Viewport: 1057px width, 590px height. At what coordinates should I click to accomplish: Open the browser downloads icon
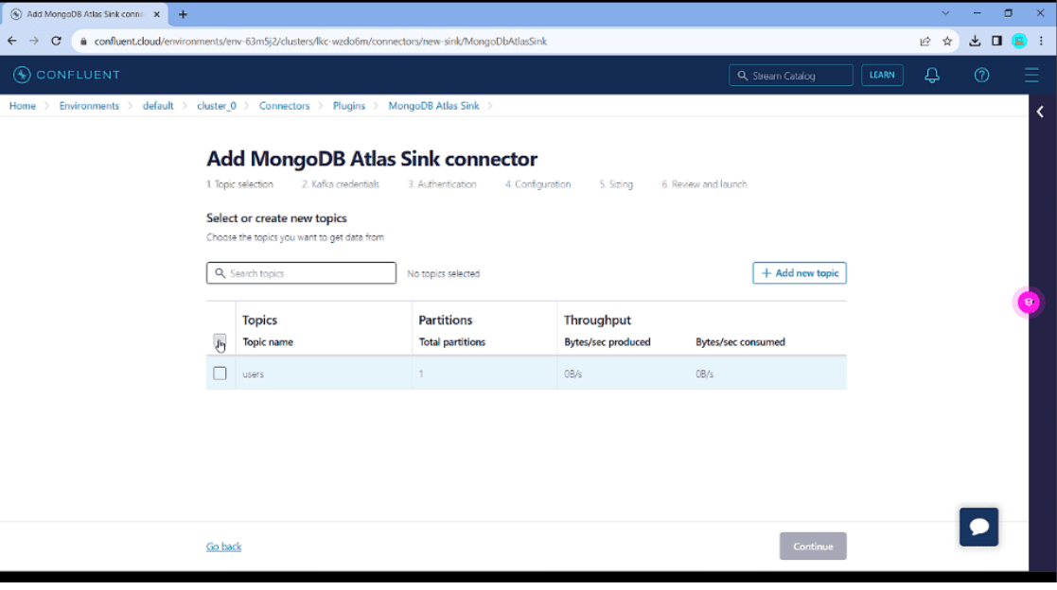coord(973,41)
